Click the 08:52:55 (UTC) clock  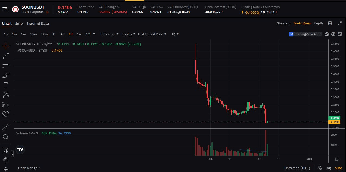click(297, 168)
